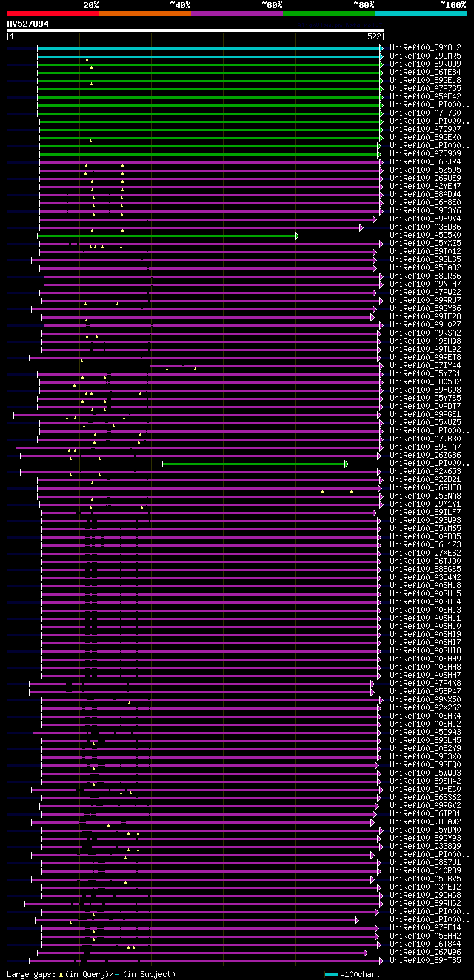Select the UniRef100_A7Q907 label

(425, 130)
